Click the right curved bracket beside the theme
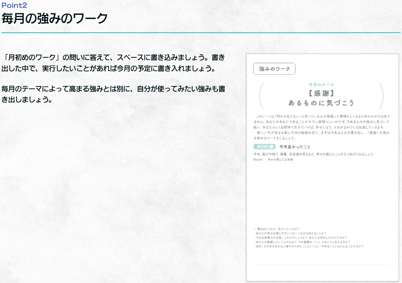This screenshot has width=402, height=283. tap(381, 96)
